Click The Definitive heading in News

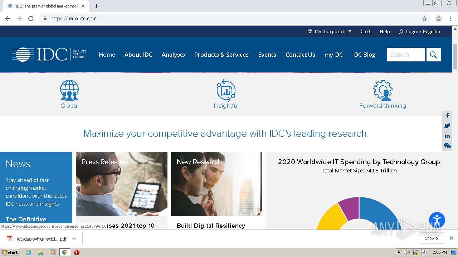[26, 219]
